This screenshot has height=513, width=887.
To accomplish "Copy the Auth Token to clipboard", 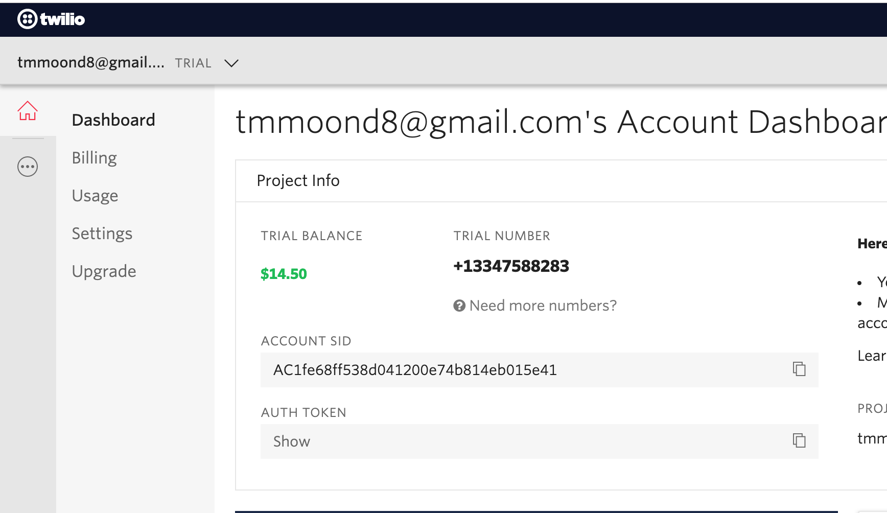I will (x=799, y=440).
